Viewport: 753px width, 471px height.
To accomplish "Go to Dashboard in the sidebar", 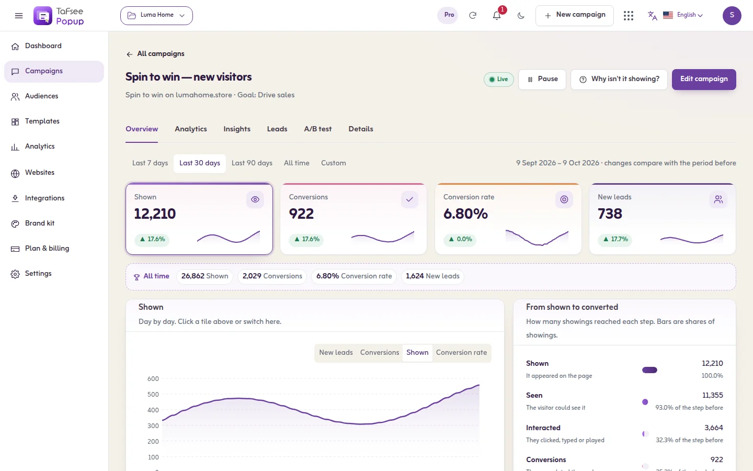I will tap(54, 46).
